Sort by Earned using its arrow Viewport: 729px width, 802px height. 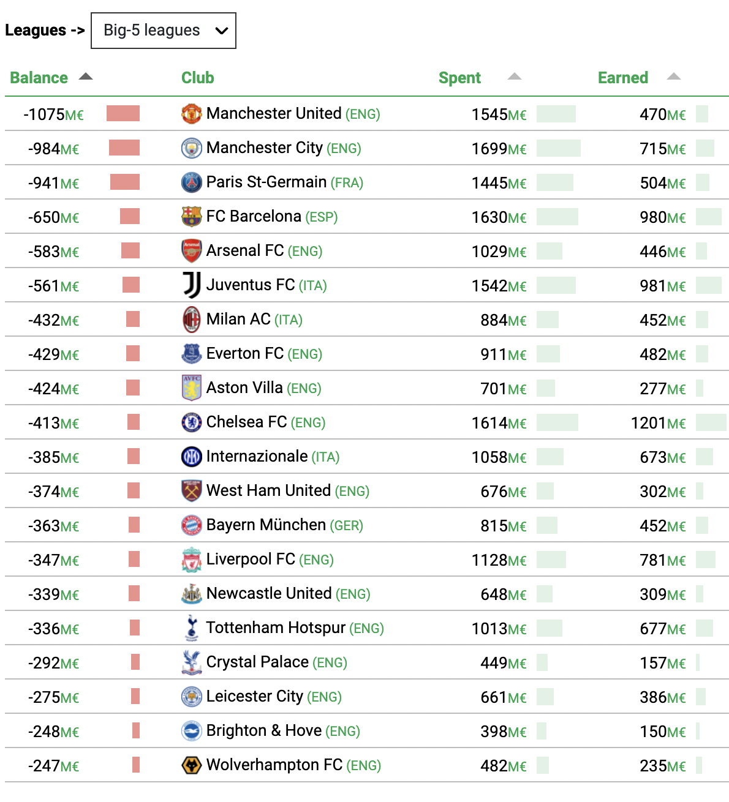(x=674, y=77)
